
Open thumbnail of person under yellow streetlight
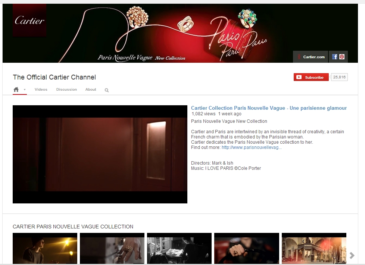click(x=45, y=248)
